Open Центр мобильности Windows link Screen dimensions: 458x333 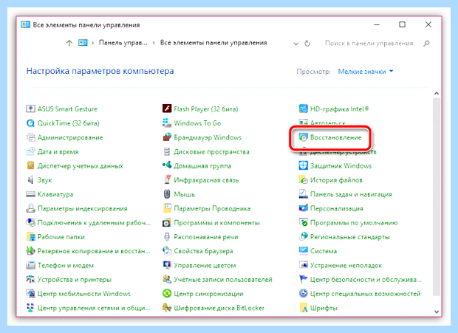[84, 294]
